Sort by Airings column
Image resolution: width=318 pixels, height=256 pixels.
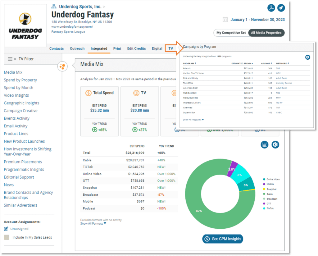point(266,63)
